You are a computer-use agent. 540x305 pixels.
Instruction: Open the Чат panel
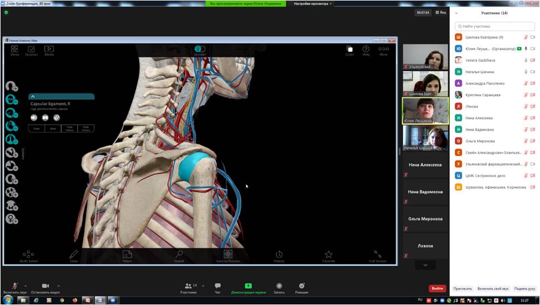[x=217, y=288]
